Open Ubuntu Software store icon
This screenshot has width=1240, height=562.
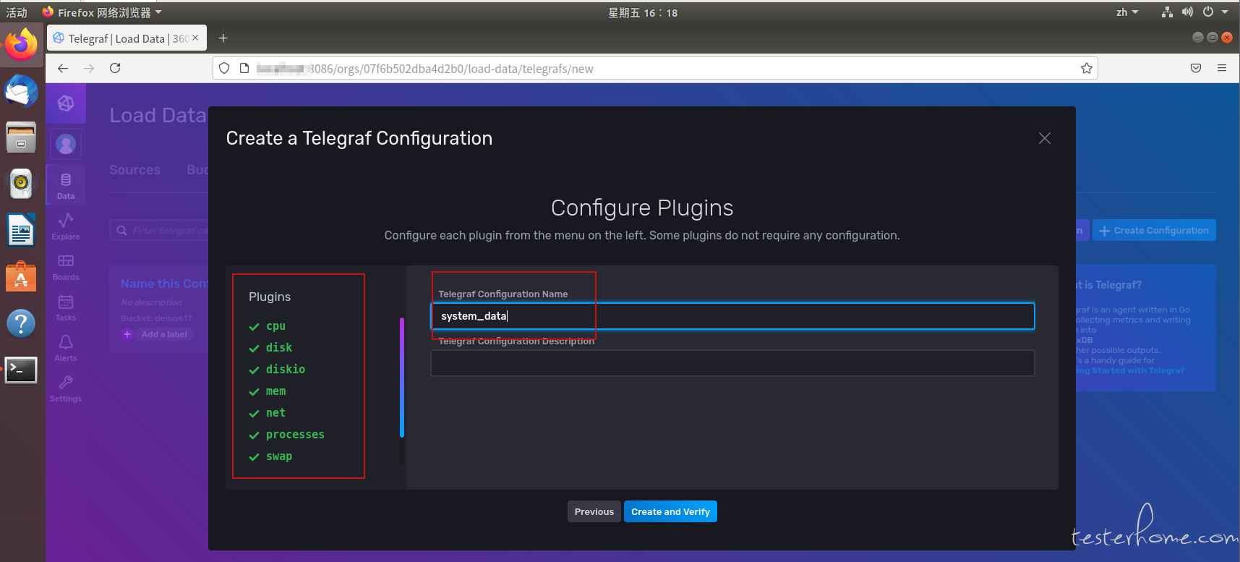pos(21,277)
